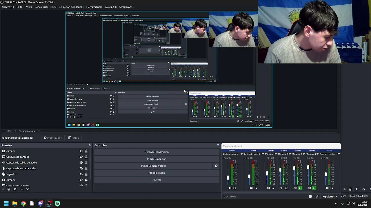Hide the Captura de entrada audio source
The image size is (371, 208).
pyautogui.click(x=81, y=168)
